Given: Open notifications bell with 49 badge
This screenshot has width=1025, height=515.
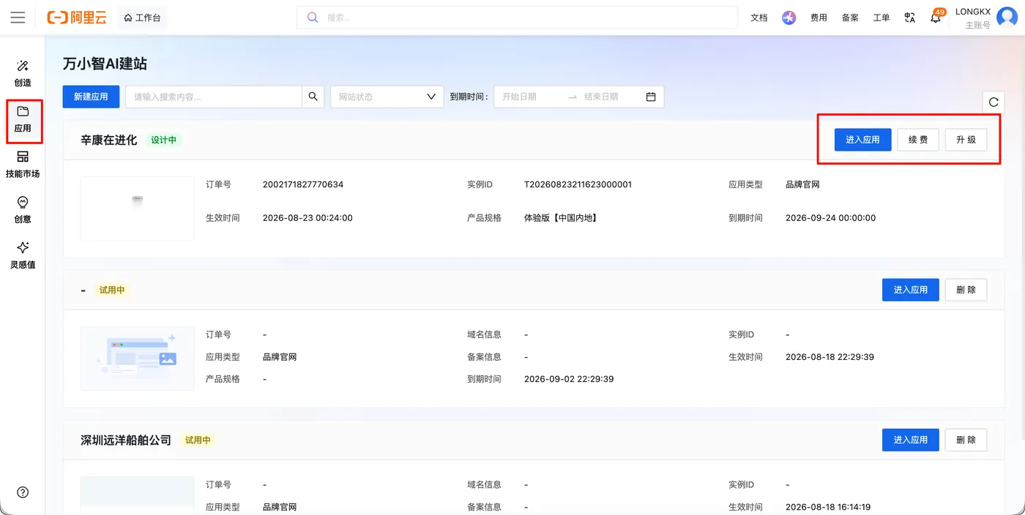Looking at the screenshot, I should (x=936, y=17).
